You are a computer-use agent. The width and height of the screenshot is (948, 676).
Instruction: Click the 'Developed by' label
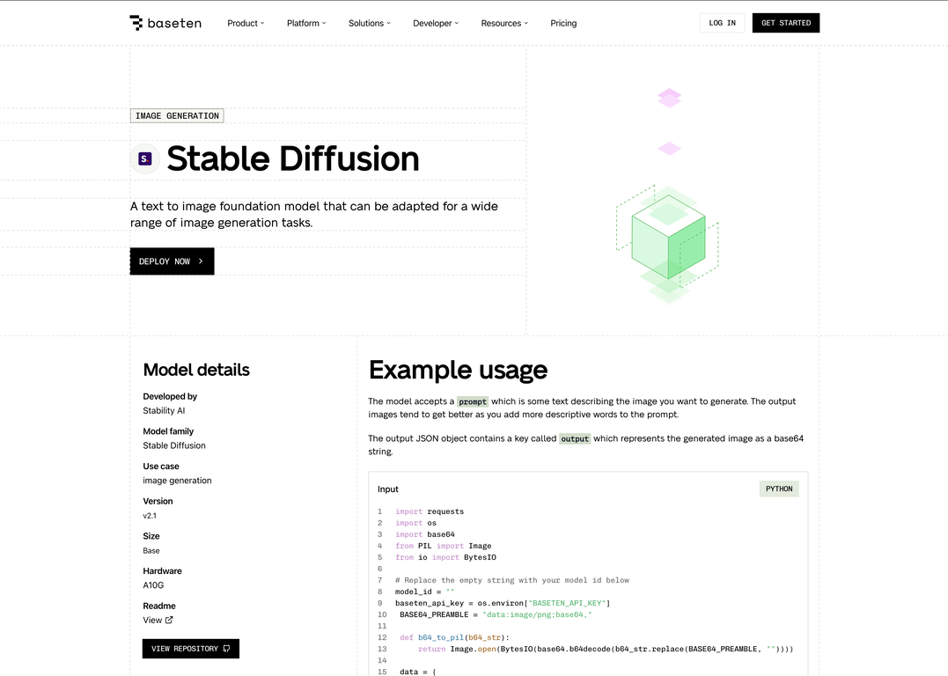(170, 397)
